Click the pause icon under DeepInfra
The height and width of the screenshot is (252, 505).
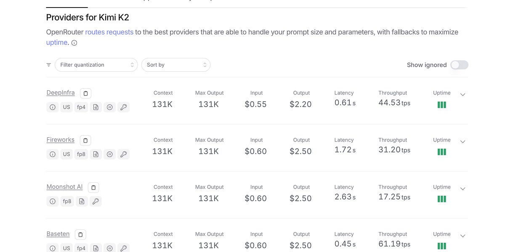click(109, 107)
